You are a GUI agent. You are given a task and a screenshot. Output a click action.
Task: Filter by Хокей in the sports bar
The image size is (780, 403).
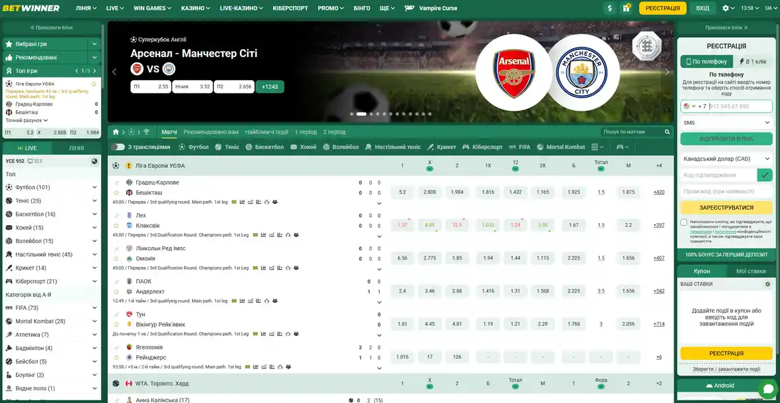click(x=304, y=147)
